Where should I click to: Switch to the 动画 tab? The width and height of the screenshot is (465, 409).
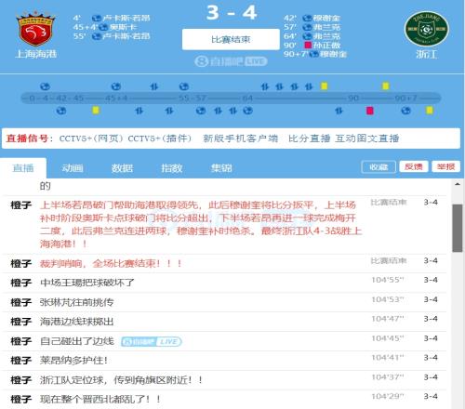pos(73,168)
